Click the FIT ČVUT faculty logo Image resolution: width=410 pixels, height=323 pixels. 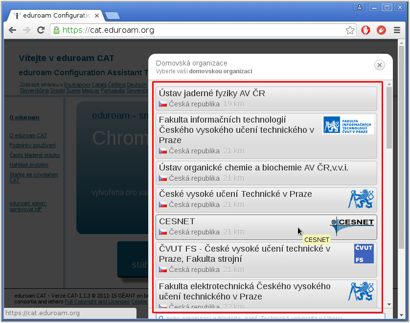(348, 125)
